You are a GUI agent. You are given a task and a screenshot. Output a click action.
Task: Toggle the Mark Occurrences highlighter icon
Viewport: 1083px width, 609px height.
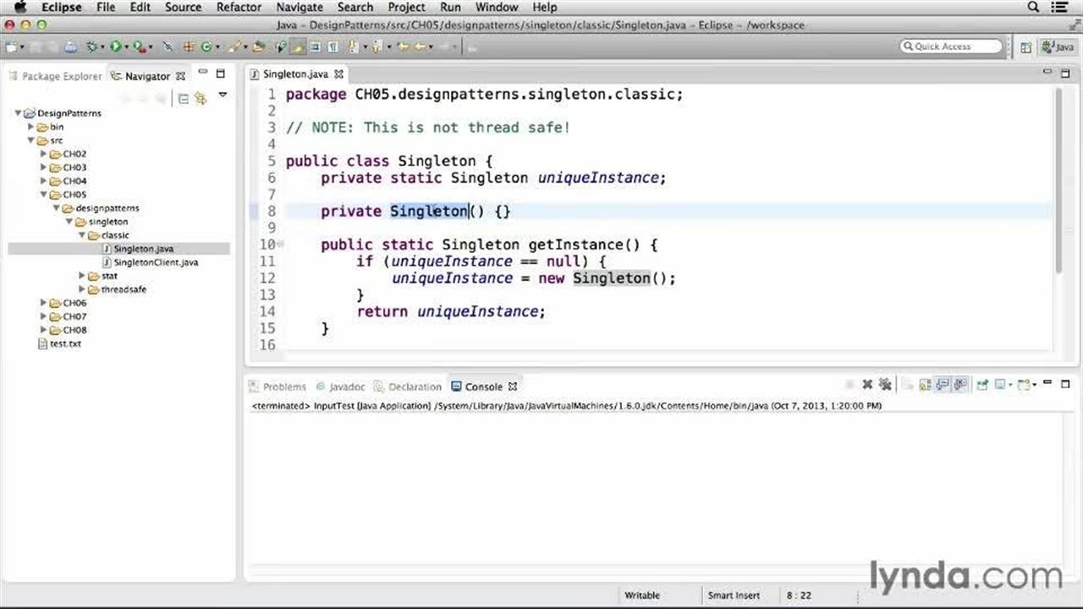298,47
